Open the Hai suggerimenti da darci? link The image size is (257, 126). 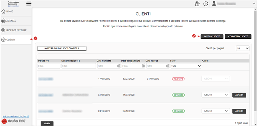point(16,117)
